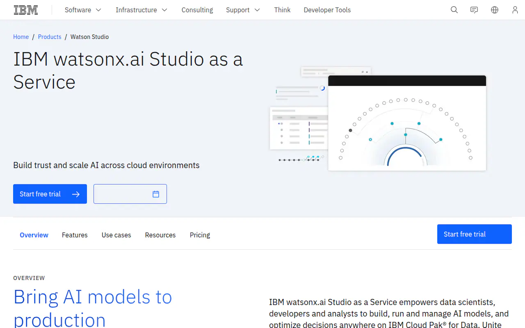Open the globe locale selector icon
The image size is (525, 328).
495,10
